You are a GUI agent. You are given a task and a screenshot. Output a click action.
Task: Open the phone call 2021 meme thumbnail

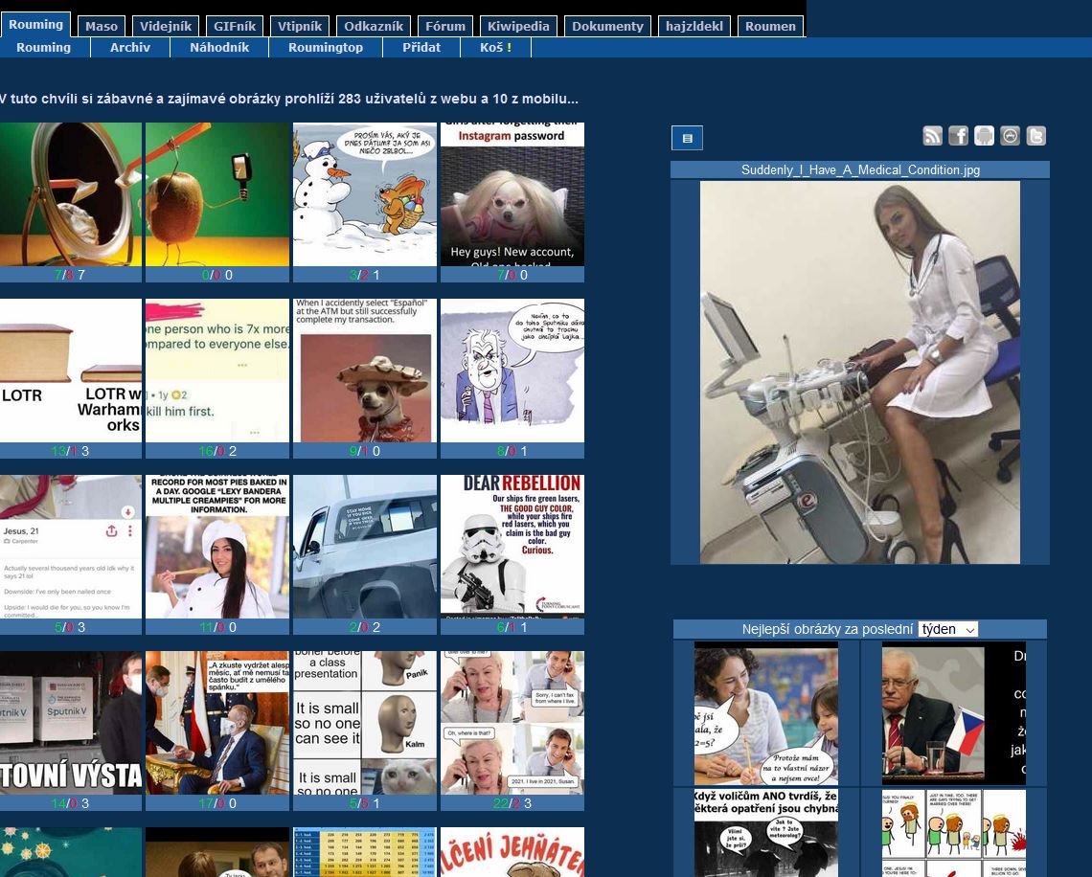click(512, 723)
